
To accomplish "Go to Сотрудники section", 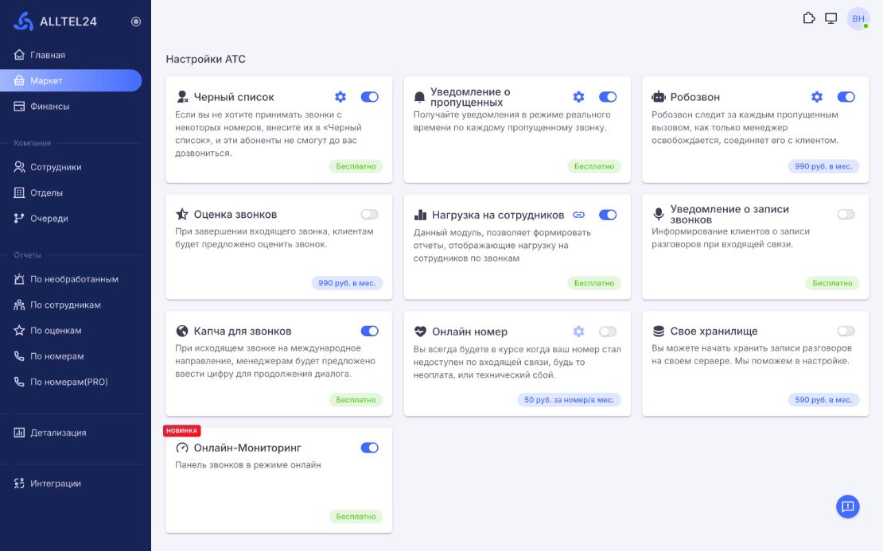I will pos(56,168).
